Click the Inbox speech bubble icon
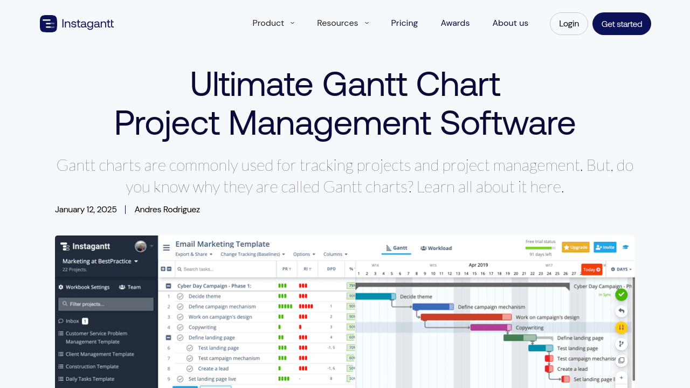 (x=61, y=321)
